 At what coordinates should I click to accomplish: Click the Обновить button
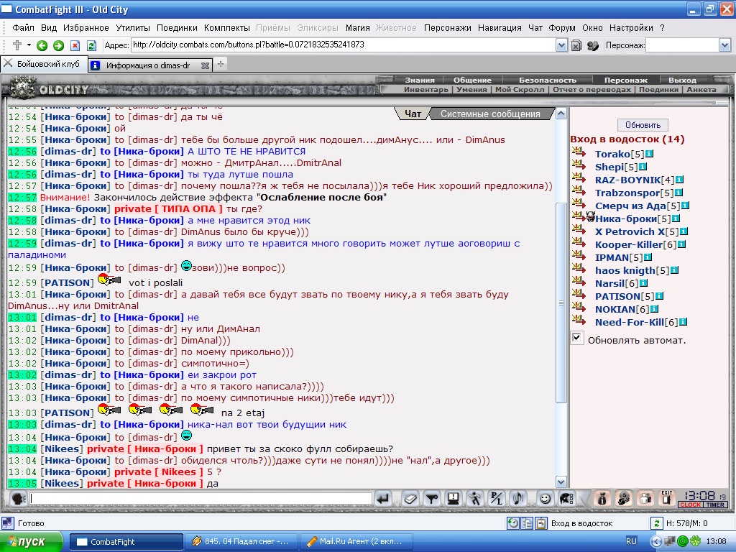point(643,125)
